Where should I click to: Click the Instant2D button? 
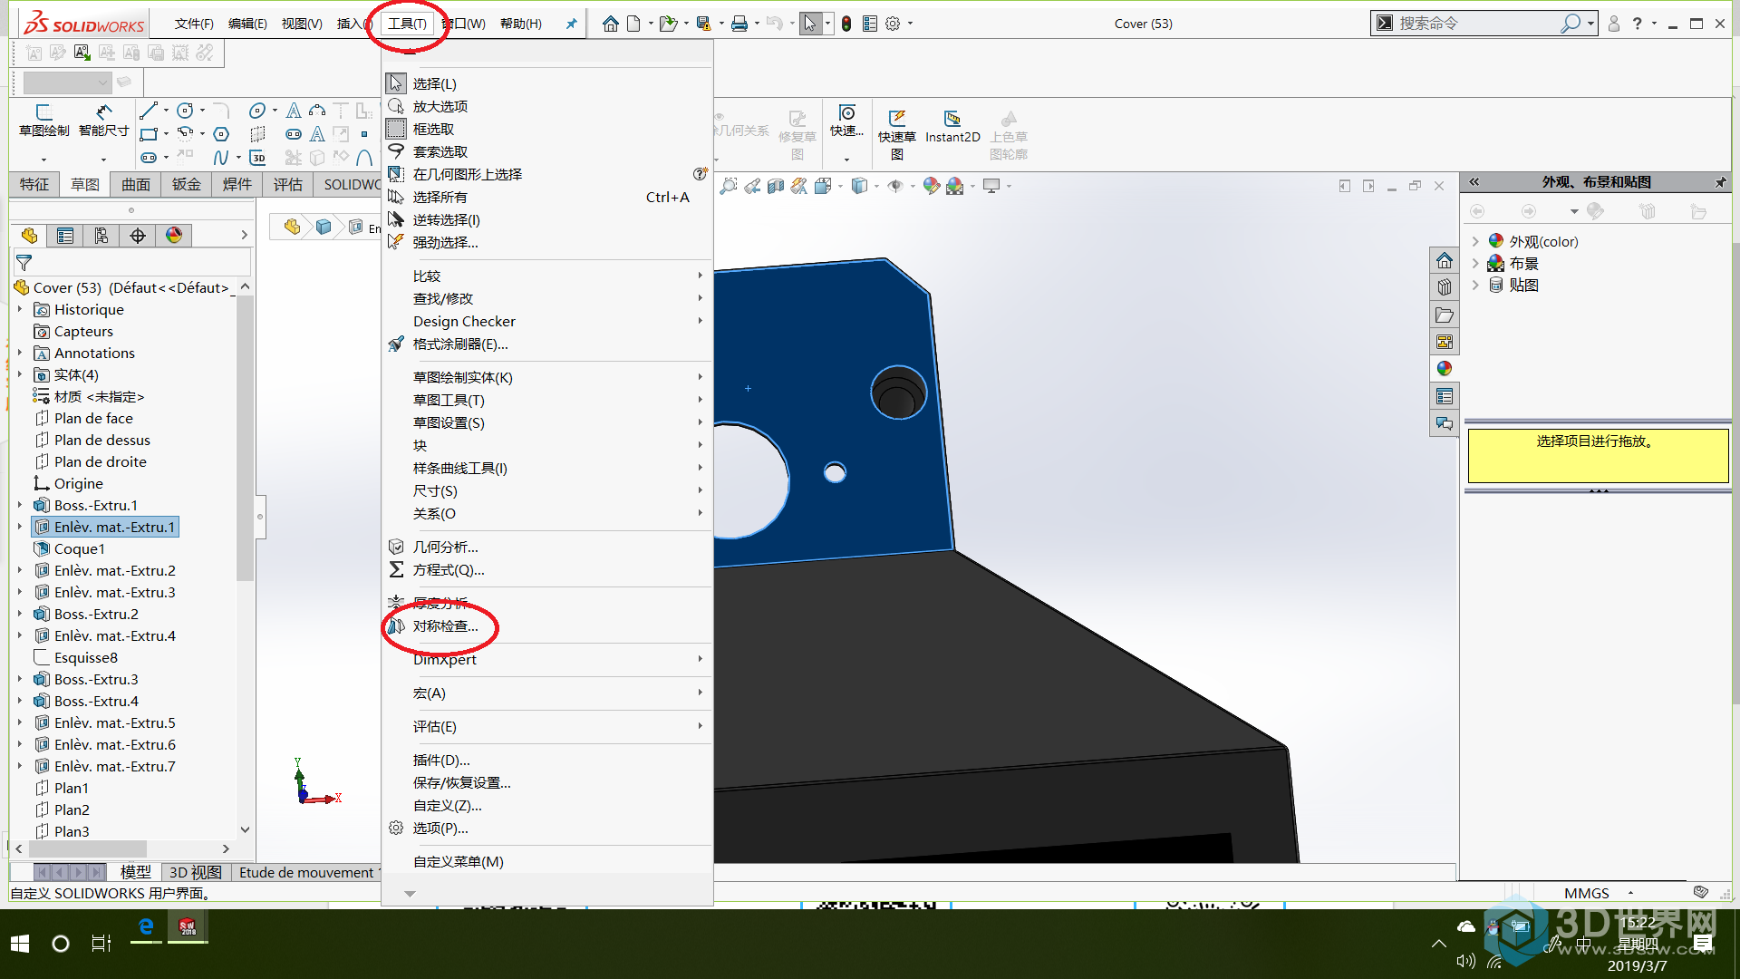coord(952,127)
